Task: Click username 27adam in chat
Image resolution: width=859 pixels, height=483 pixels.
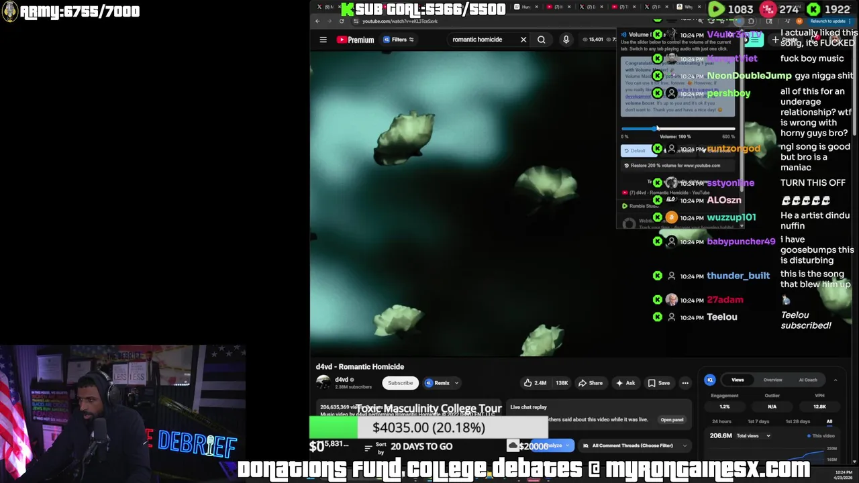Action: (725, 300)
